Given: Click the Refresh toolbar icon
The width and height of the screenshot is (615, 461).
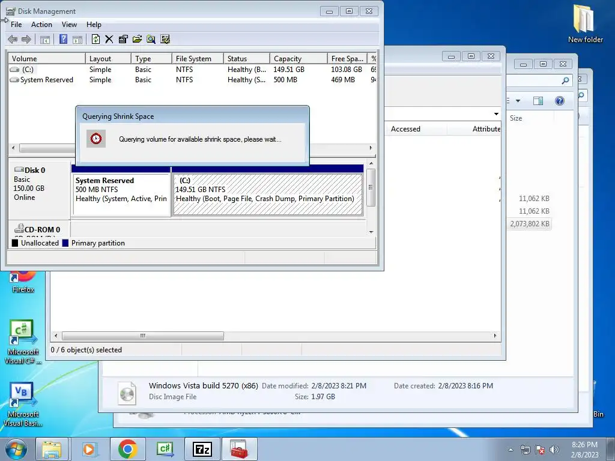Looking at the screenshot, I should coord(95,39).
